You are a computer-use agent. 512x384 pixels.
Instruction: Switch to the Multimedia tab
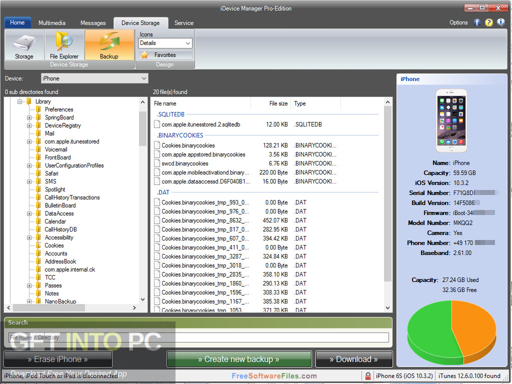click(x=52, y=23)
